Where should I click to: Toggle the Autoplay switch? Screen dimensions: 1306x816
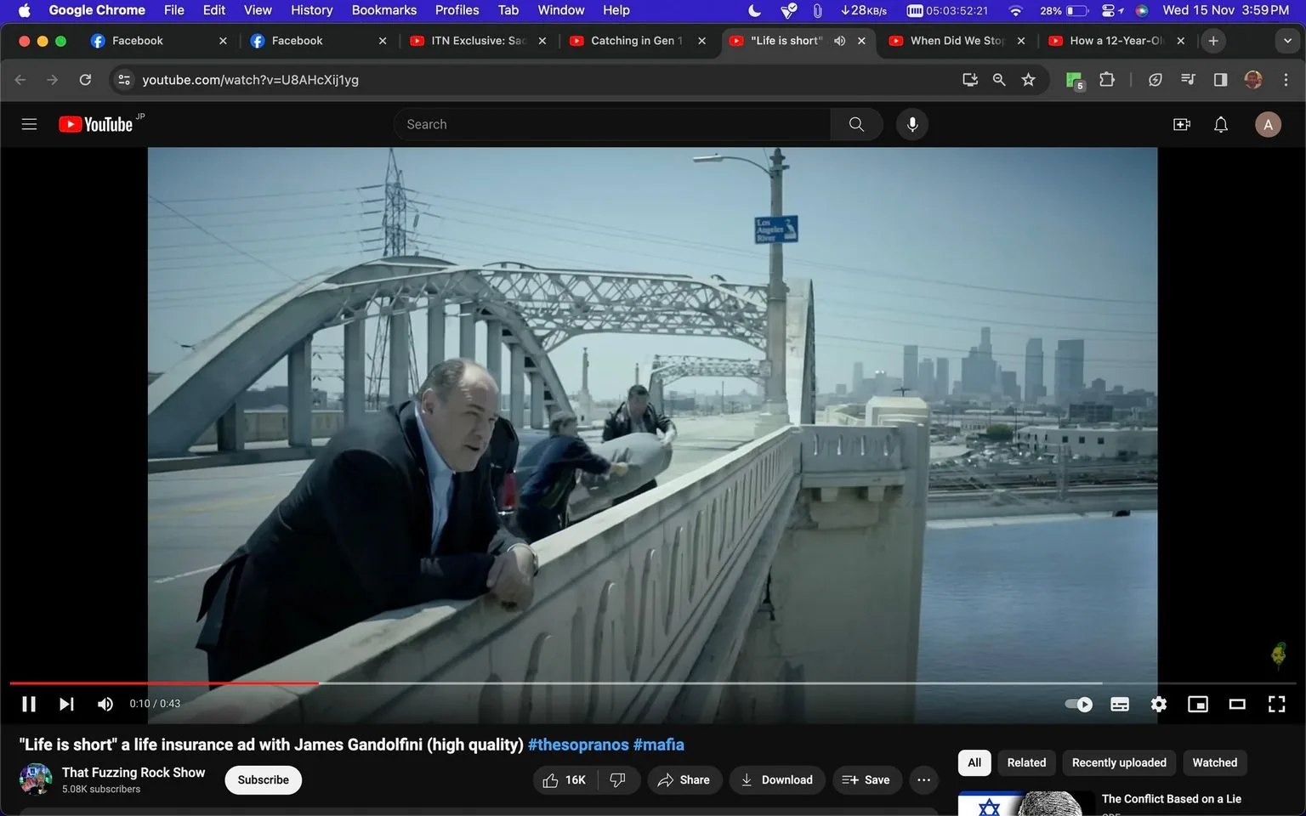tap(1078, 704)
